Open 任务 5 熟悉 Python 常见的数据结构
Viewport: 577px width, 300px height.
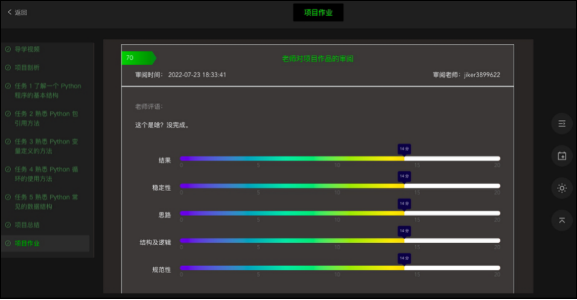[46, 202]
